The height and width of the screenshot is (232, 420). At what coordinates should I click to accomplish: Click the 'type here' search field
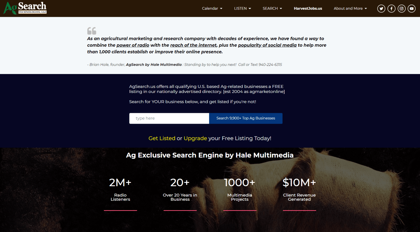169,118
